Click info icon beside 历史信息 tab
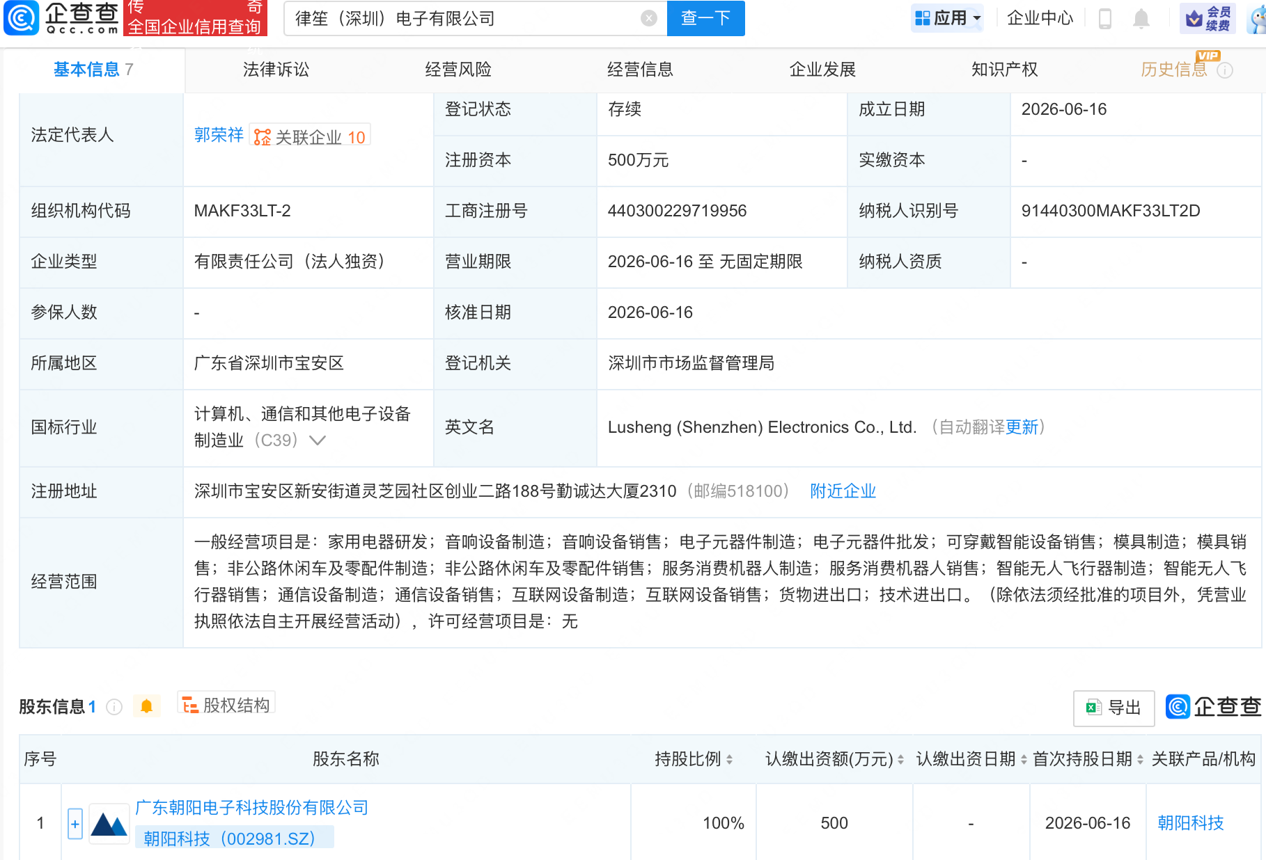This screenshot has height=860, width=1266. tap(1225, 70)
